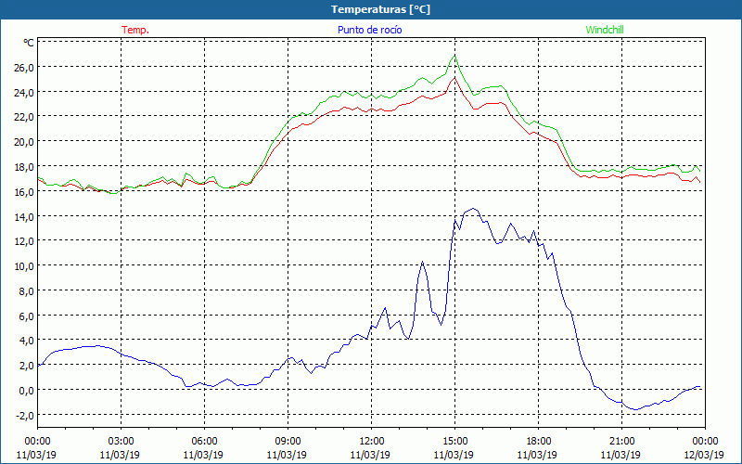Image resolution: width=742 pixels, height=464 pixels.
Task: Click the 0,0 y-axis value
Action: (x=26, y=391)
